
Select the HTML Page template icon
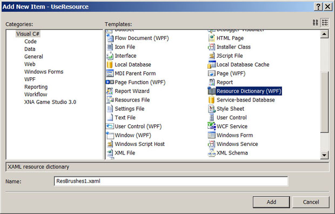click(x=211, y=38)
